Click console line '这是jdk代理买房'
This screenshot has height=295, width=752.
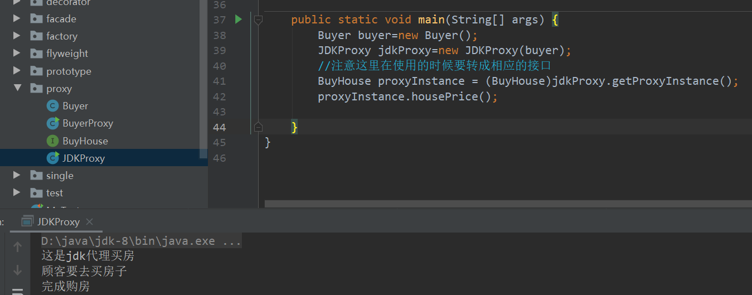[x=88, y=256]
